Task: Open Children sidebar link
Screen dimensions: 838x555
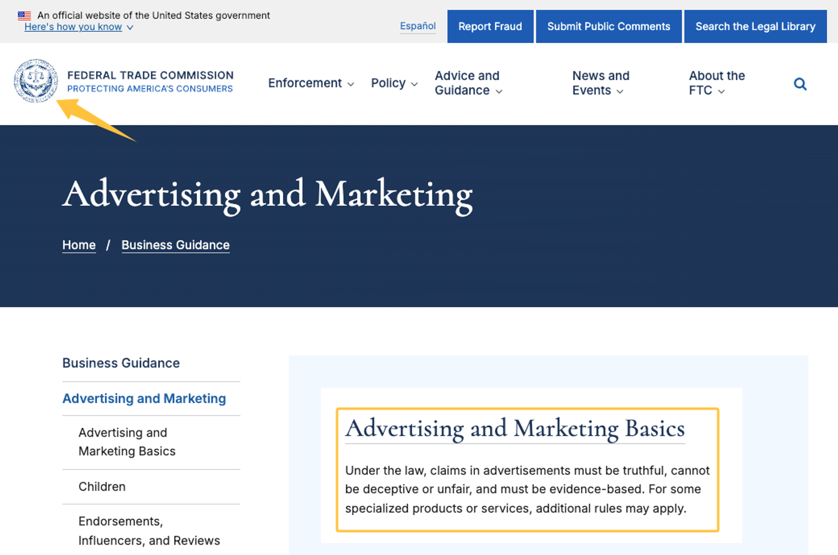Action: [x=102, y=486]
